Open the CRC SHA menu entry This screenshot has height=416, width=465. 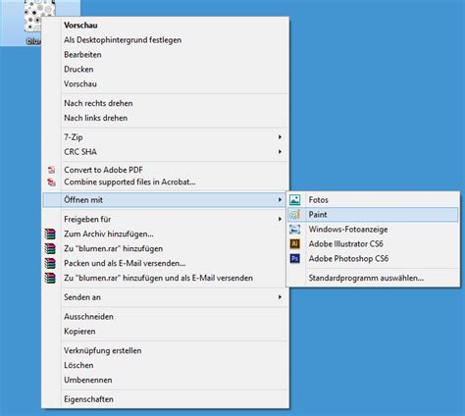click(x=165, y=152)
